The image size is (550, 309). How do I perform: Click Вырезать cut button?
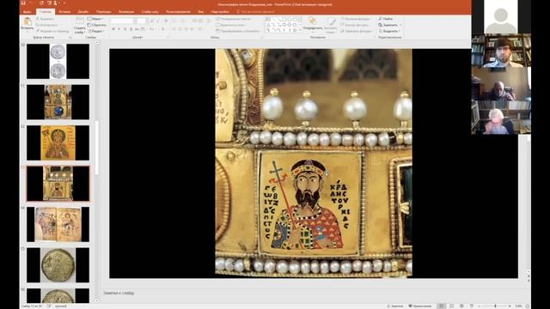46,19
